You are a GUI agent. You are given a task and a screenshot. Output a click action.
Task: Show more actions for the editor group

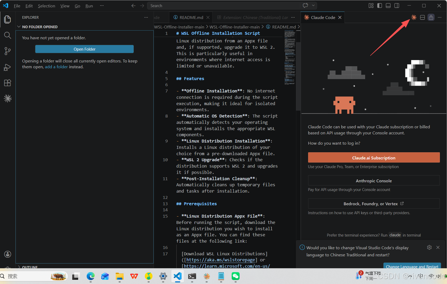(x=293, y=17)
